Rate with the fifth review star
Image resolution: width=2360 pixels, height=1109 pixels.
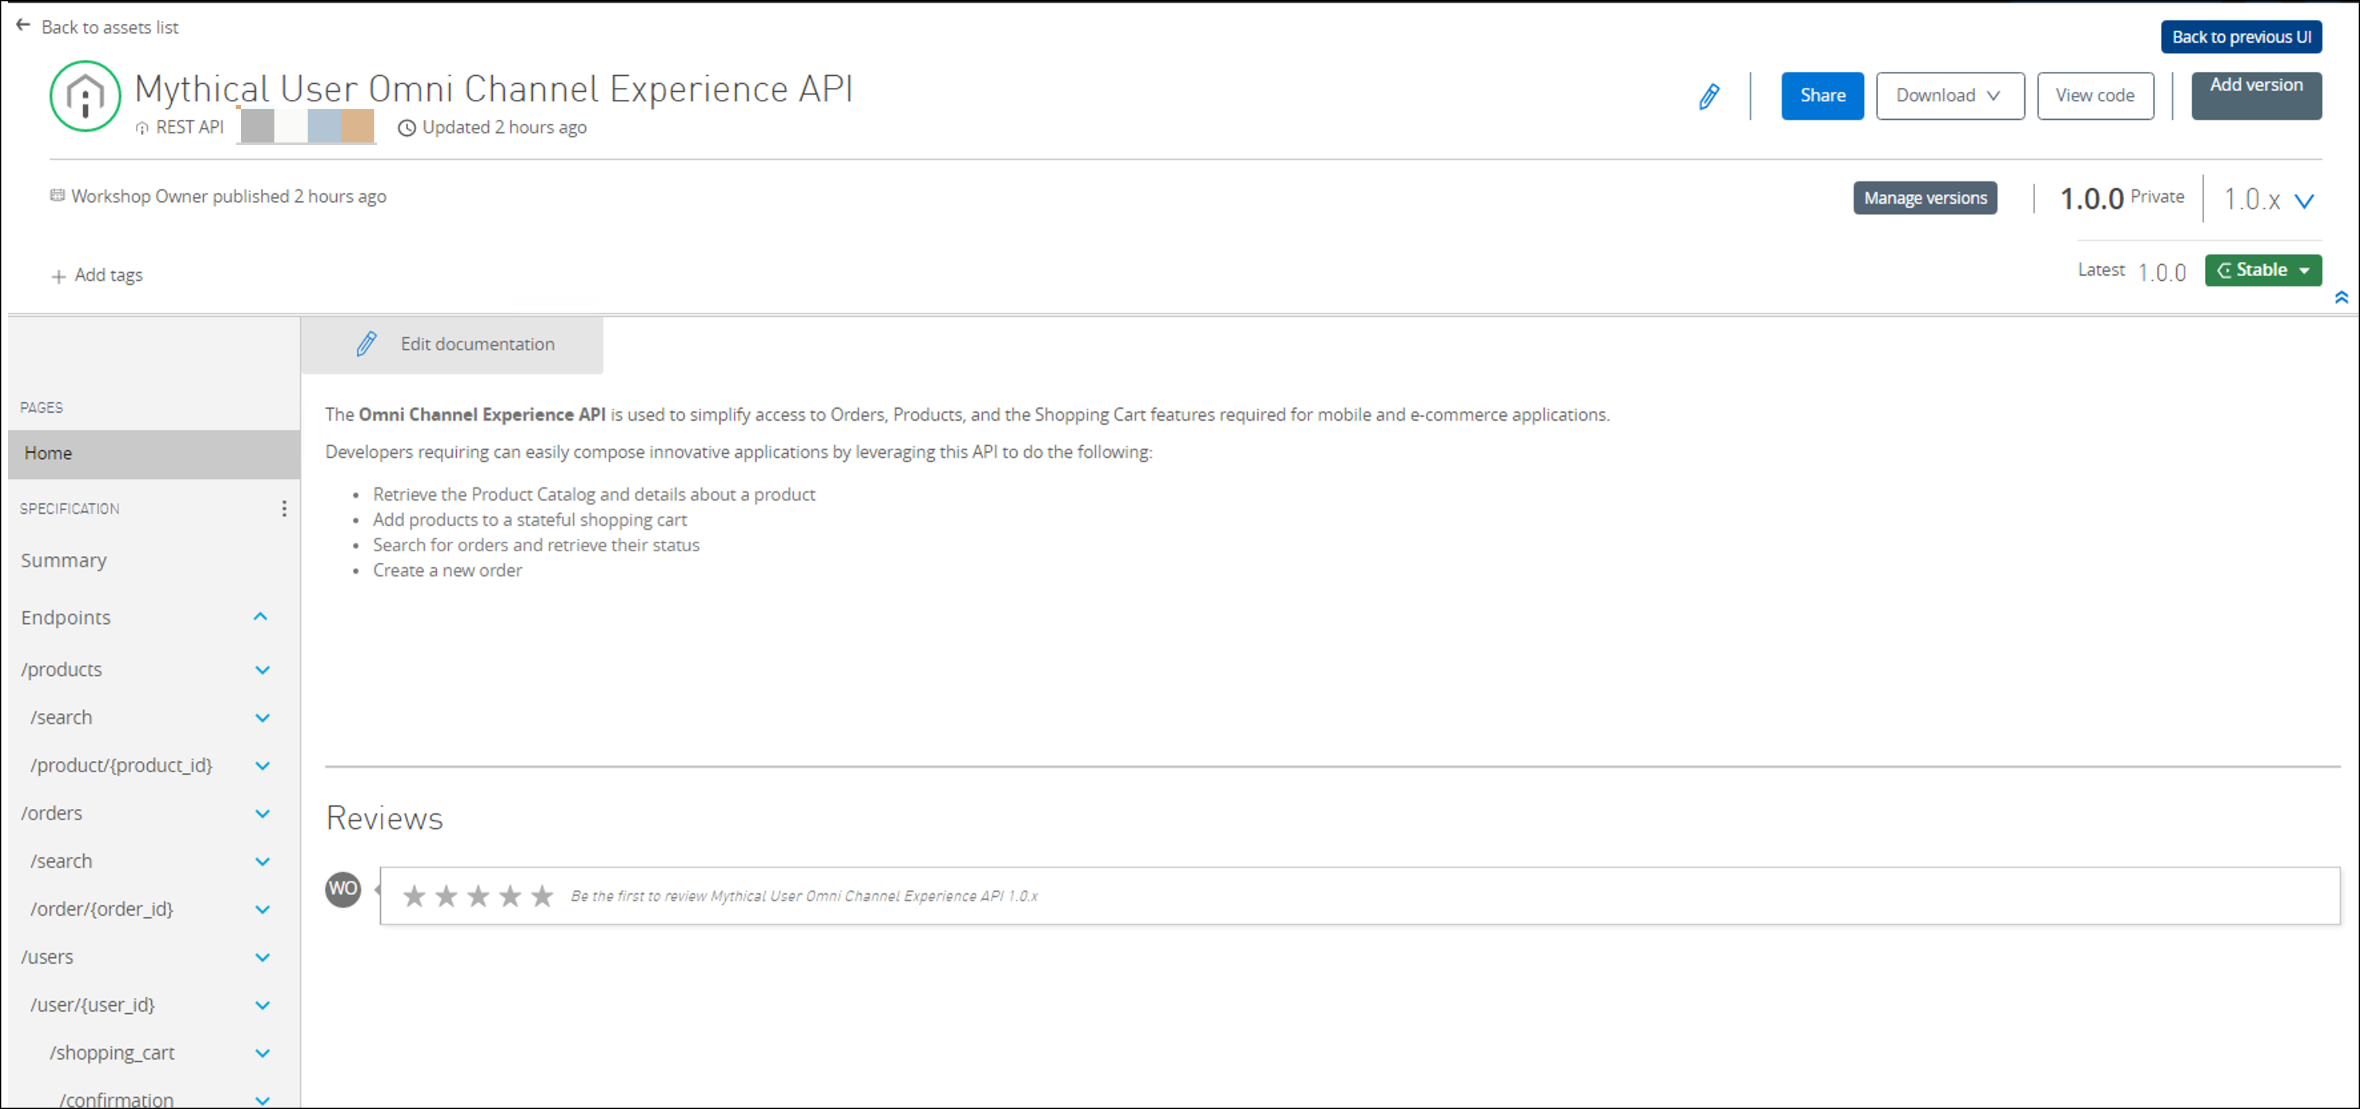(x=542, y=895)
